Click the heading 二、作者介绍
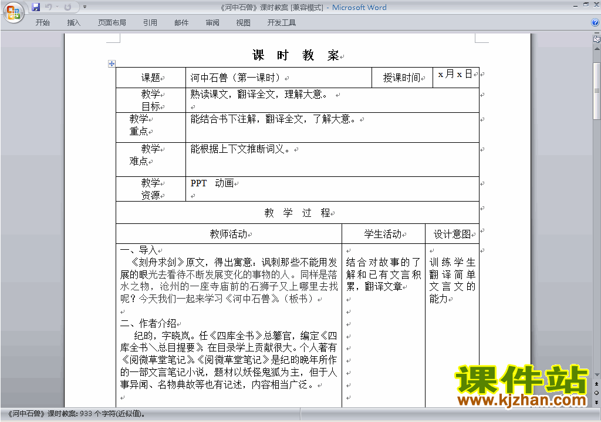This screenshot has height=422, width=601. pyautogui.click(x=148, y=323)
